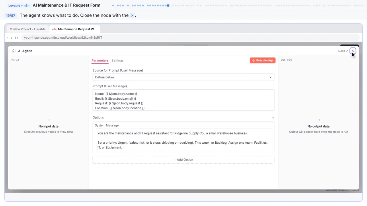
Task: Switch to the Parameters tab
Action: tap(100, 60)
